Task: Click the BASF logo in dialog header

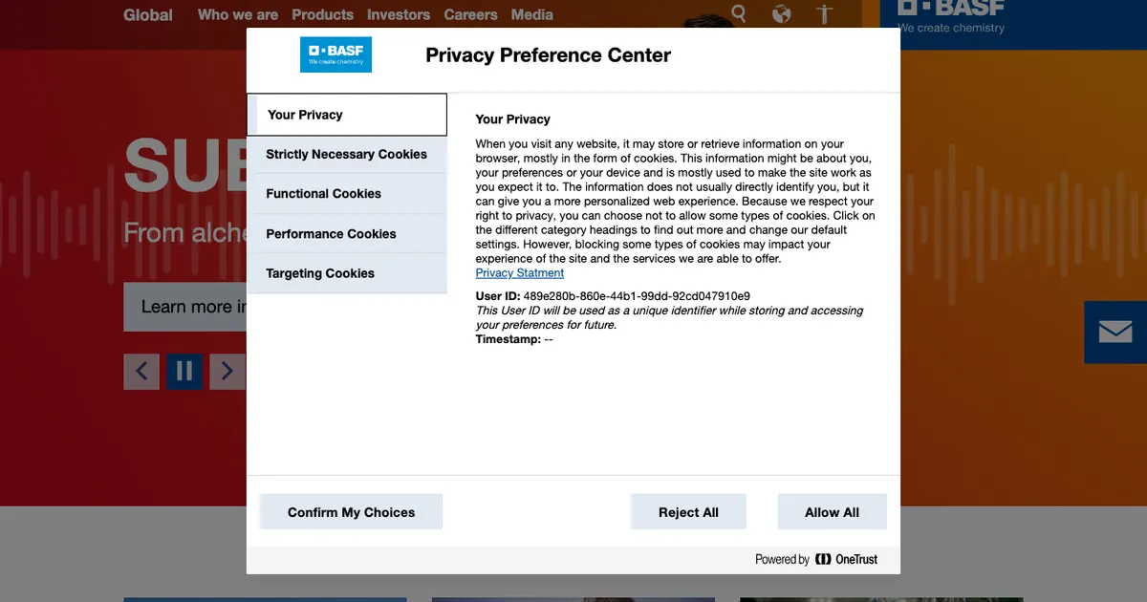Action: (335, 54)
